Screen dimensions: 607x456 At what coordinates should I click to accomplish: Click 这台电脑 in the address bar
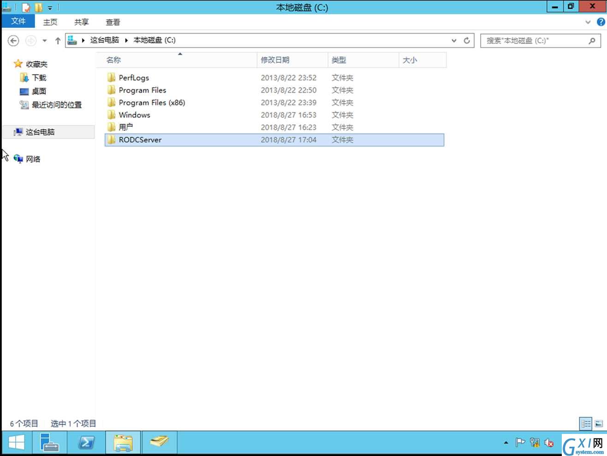click(104, 40)
